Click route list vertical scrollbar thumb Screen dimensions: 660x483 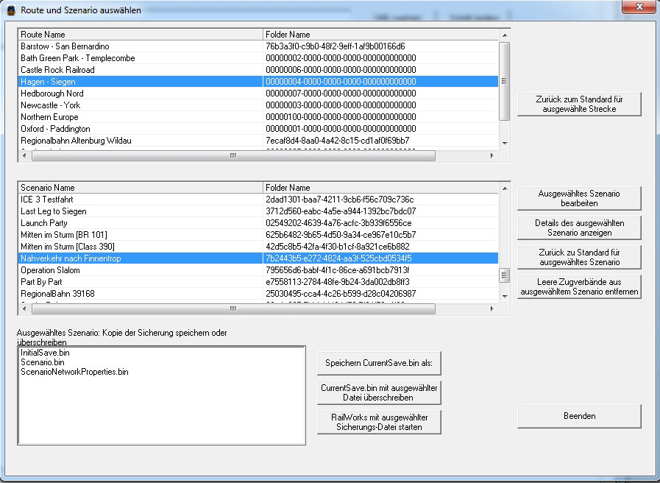(504, 81)
